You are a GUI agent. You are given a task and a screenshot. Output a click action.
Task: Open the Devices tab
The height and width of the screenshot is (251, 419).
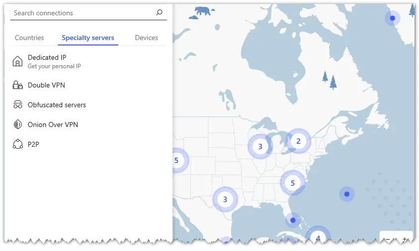click(146, 38)
